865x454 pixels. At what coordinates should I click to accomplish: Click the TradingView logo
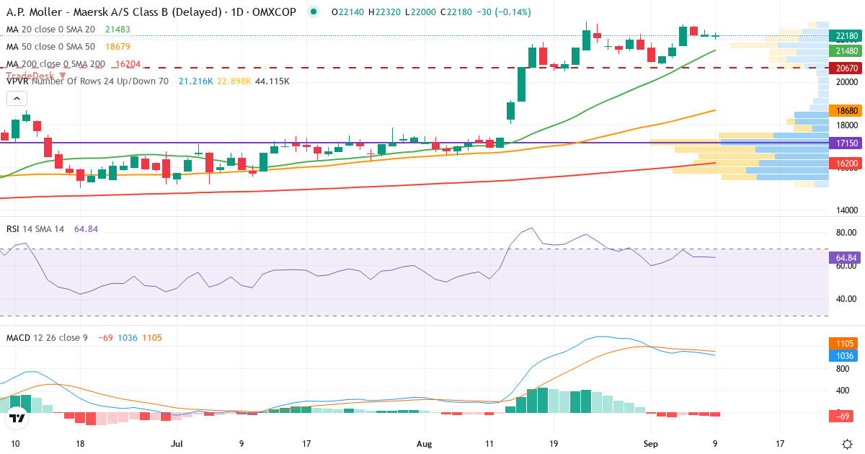(x=17, y=417)
